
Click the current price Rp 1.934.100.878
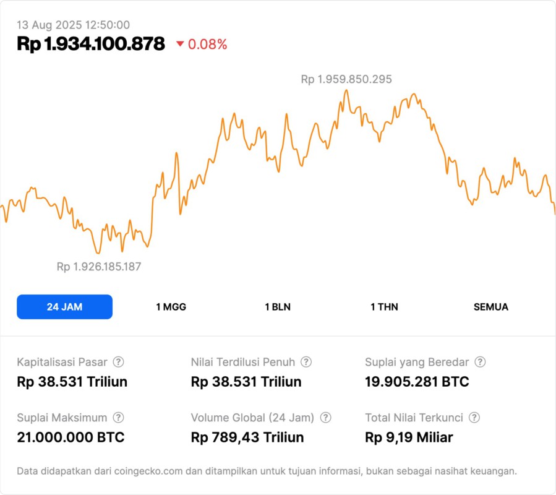coord(91,44)
